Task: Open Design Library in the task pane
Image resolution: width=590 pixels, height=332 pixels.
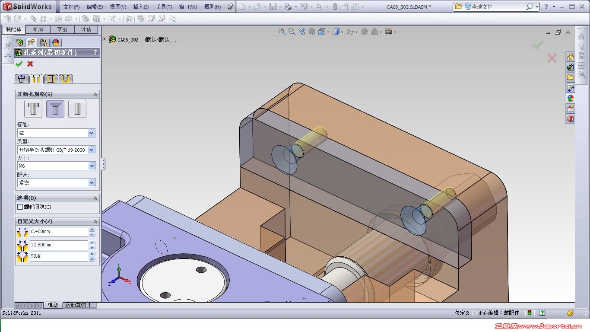Action: (x=571, y=67)
